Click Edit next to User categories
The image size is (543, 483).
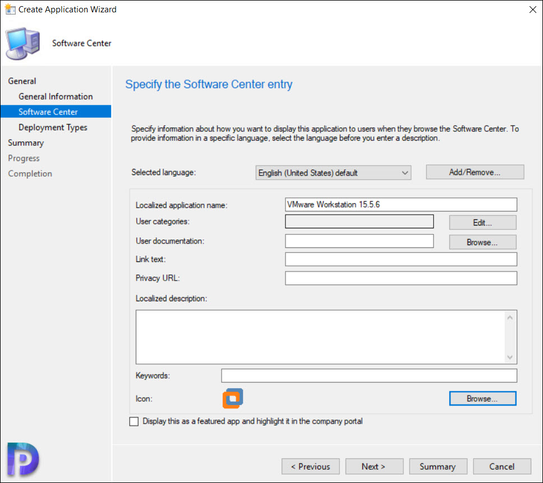[x=482, y=223]
